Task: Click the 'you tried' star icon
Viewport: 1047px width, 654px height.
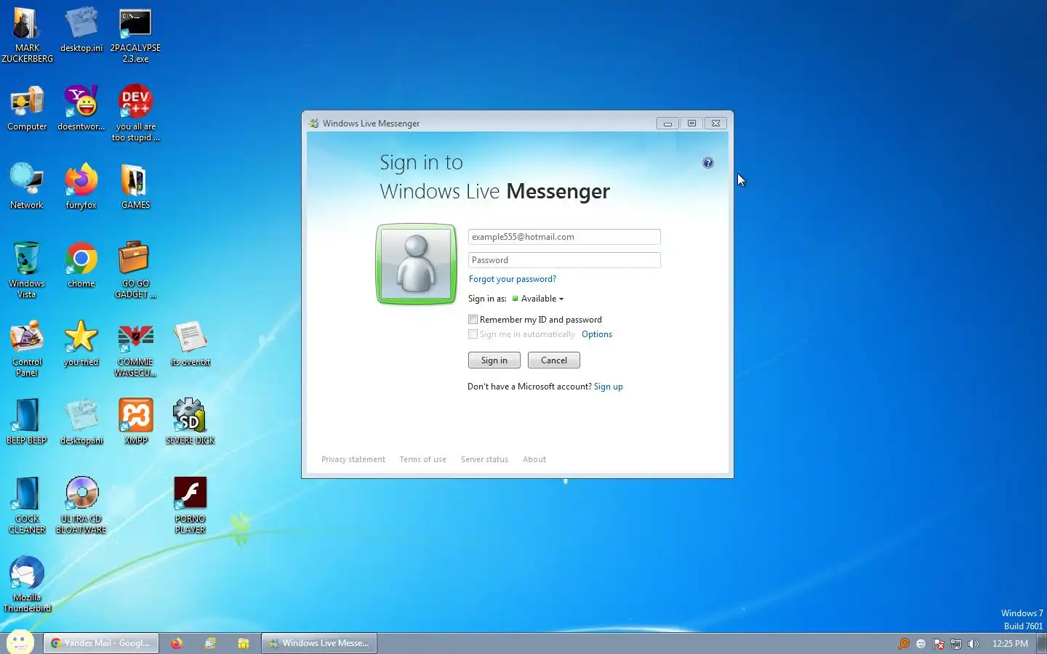Action: click(x=81, y=344)
